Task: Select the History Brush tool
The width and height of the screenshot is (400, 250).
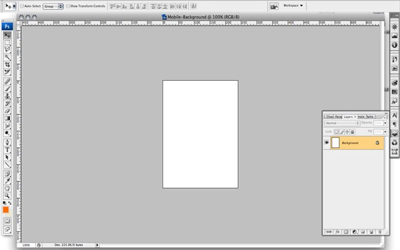Action: pyautogui.click(x=7, y=103)
